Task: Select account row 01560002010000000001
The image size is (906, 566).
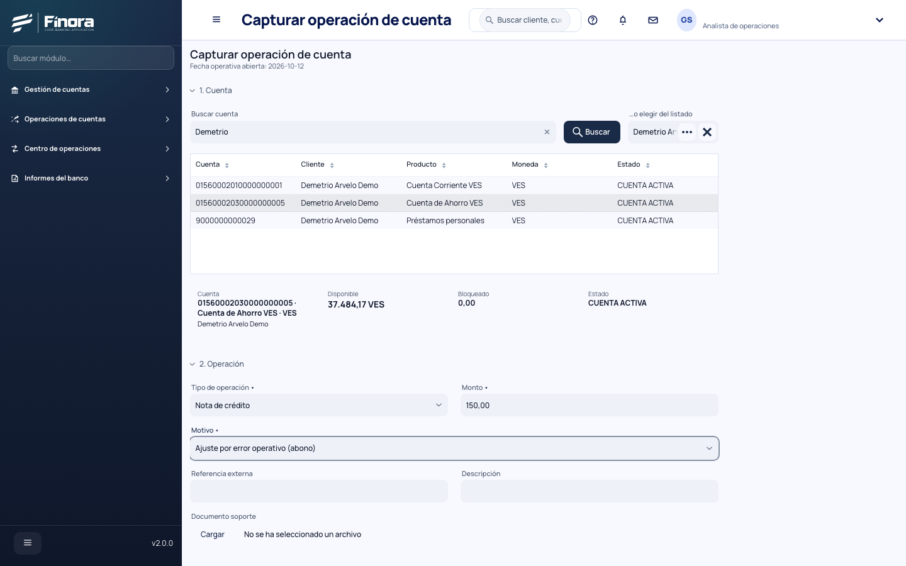Action: pyautogui.click(x=454, y=186)
